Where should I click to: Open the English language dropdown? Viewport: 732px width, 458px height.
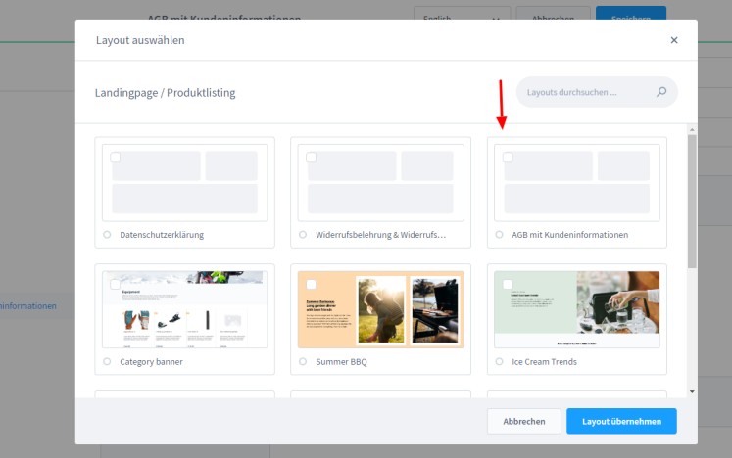(462, 18)
